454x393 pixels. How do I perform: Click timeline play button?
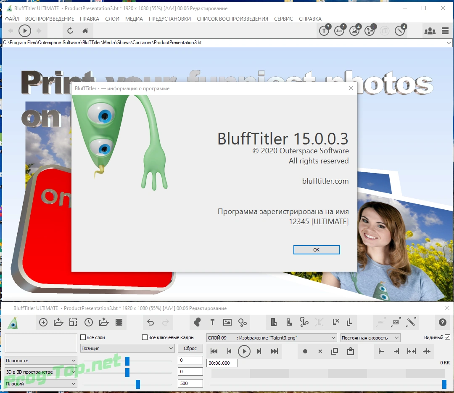[x=244, y=351]
